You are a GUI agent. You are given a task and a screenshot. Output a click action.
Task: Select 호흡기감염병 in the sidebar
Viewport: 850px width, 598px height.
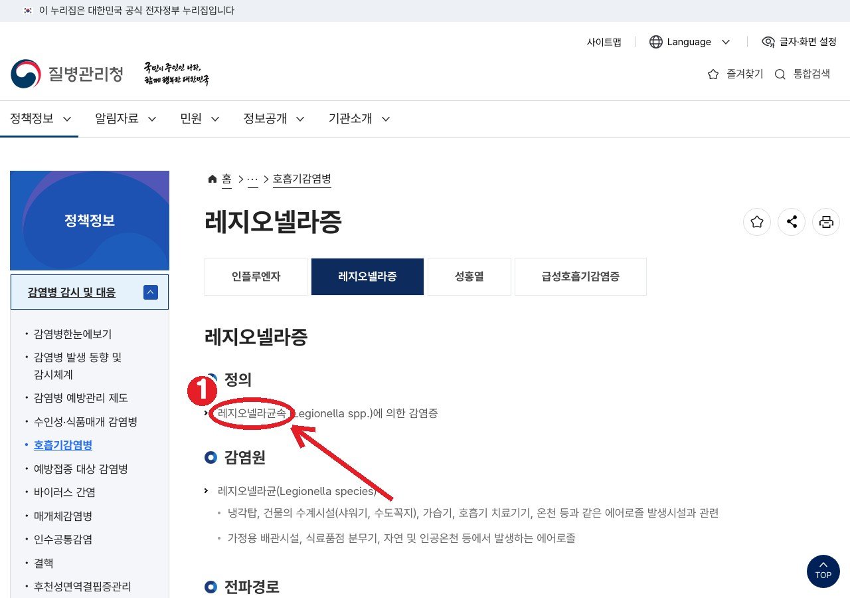pos(63,445)
